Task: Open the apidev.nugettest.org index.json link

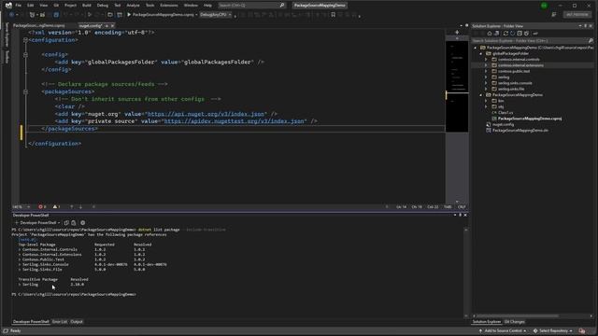Action: (235, 121)
